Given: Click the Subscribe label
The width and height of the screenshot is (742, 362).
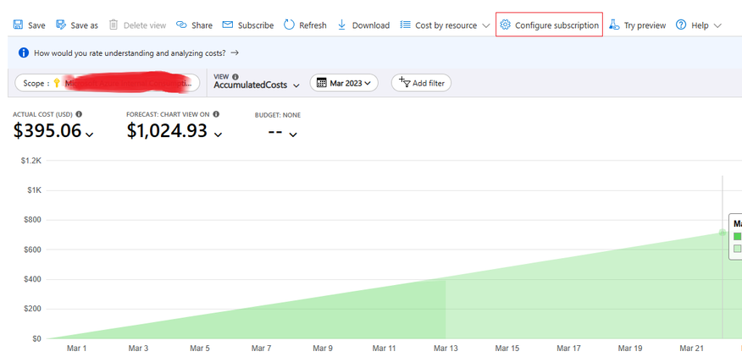Looking at the screenshot, I should tap(256, 25).
